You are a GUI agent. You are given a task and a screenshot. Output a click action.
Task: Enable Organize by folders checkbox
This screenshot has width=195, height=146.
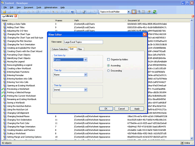[x=108, y=60]
